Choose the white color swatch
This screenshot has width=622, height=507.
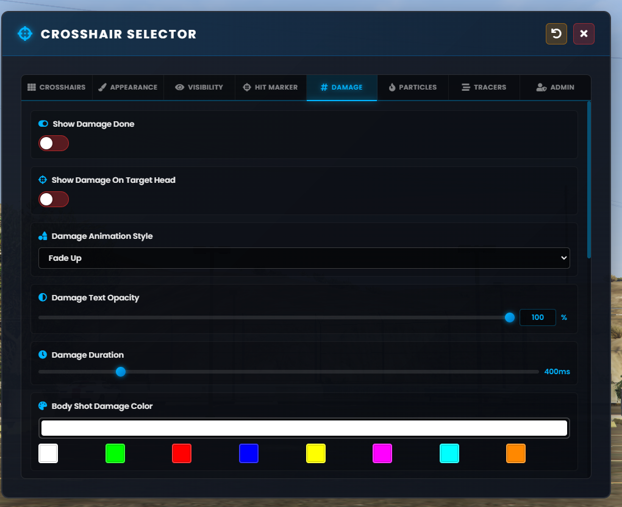pyautogui.click(x=48, y=453)
